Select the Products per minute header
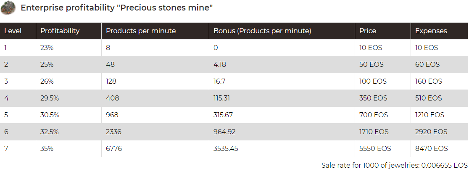The width and height of the screenshot is (469, 169). tap(141, 31)
